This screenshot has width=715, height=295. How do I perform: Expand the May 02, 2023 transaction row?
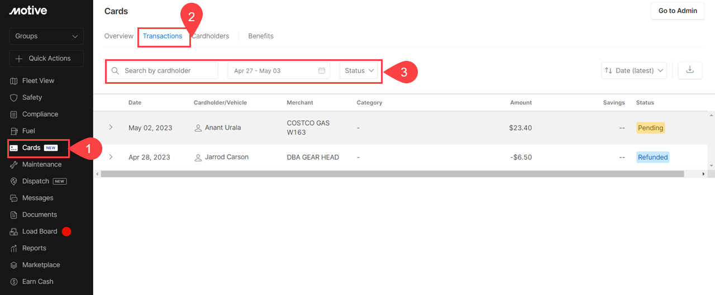(x=111, y=127)
